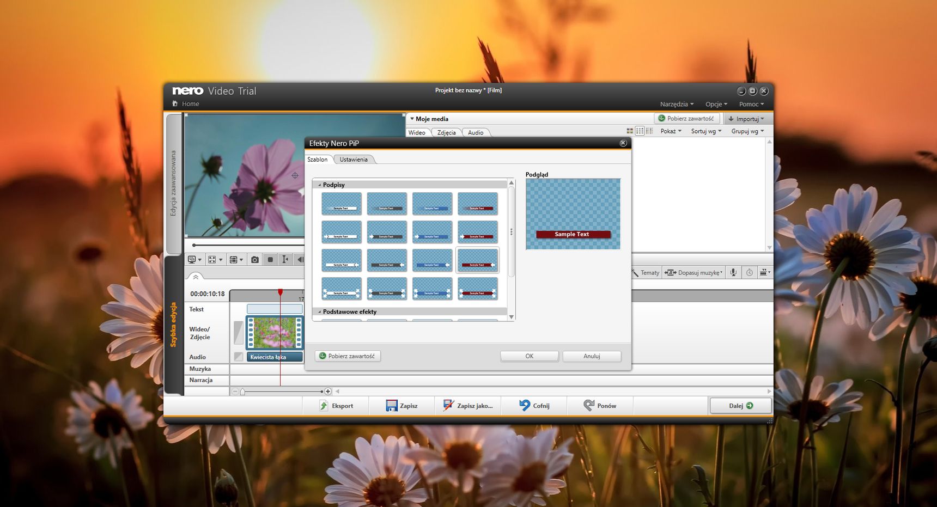The image size is (937, 507).
Task: Collapse the Podpisy template group
Action: click(x=320, y=185)
